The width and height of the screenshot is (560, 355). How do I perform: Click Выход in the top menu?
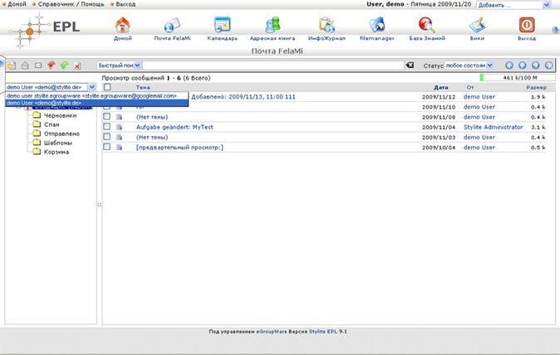(125, 4)
